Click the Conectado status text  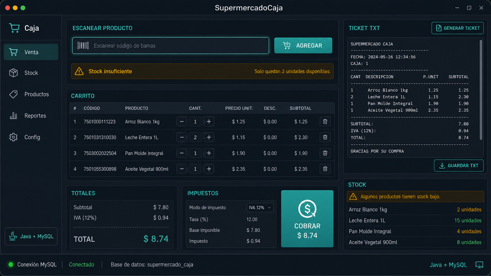pos(82,265)
